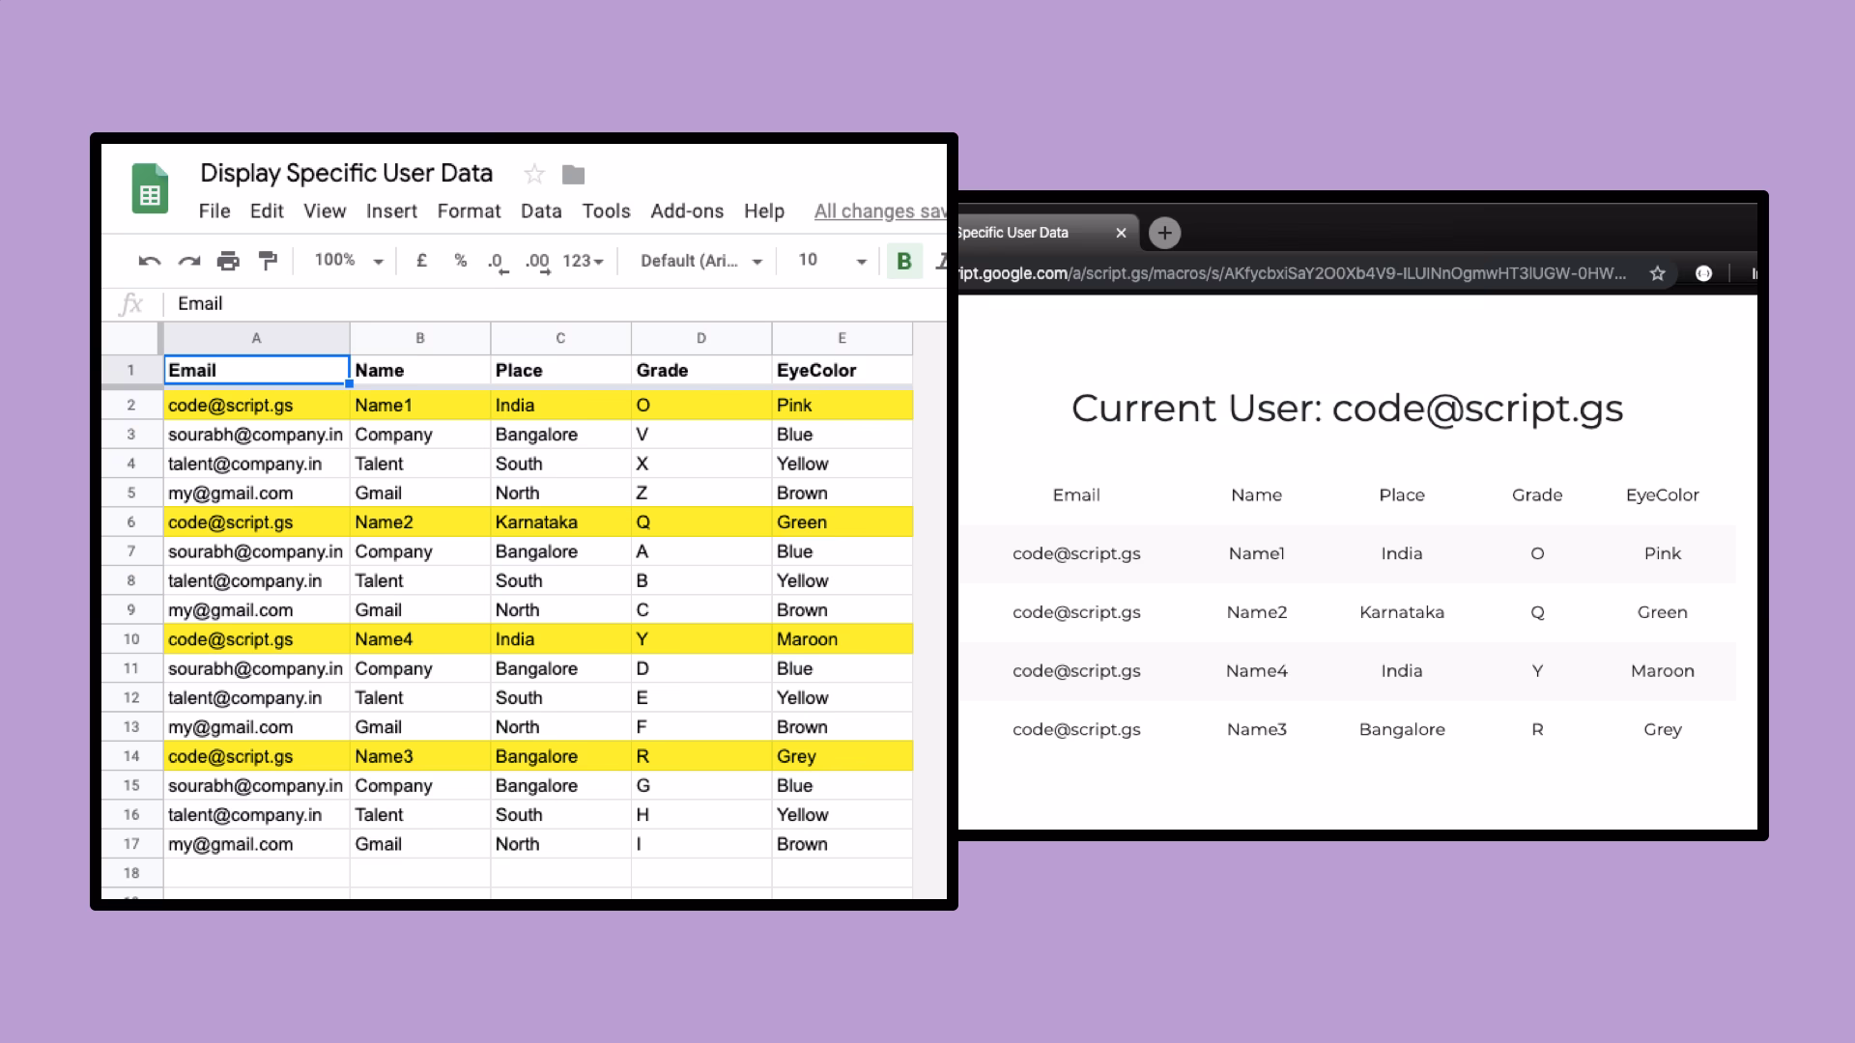Image resolution: width=1855 pixels, height=1043 pixels.
Task: Star the Display Specific User Data spreadsheet
Action: (x=534, y=174)
